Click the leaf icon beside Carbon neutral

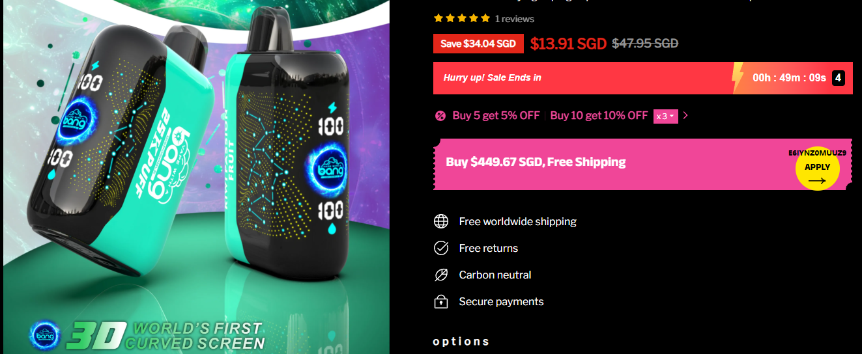441,275
